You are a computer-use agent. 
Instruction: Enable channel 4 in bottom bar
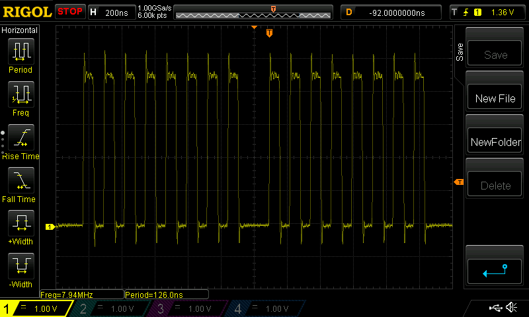click(264, 308)
